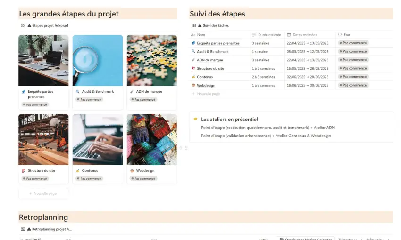Open the status dropdown for the Structure du site row
401x240 pixels.
click(x=353, y=68)
